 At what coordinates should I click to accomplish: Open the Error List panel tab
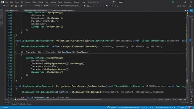pos(8,104)
